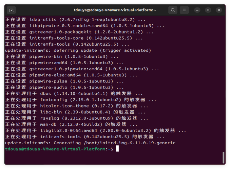Image resolution: width=230 pixels, height=169 pixels.
Task: Click the block cursor at the prompt
Action: coord(117,149)
